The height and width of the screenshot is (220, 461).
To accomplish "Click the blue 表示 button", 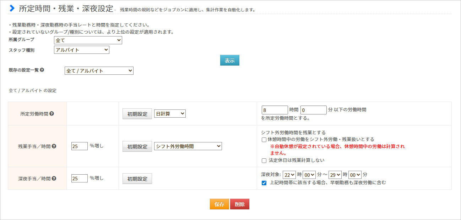I will click(x=229, y=61).
